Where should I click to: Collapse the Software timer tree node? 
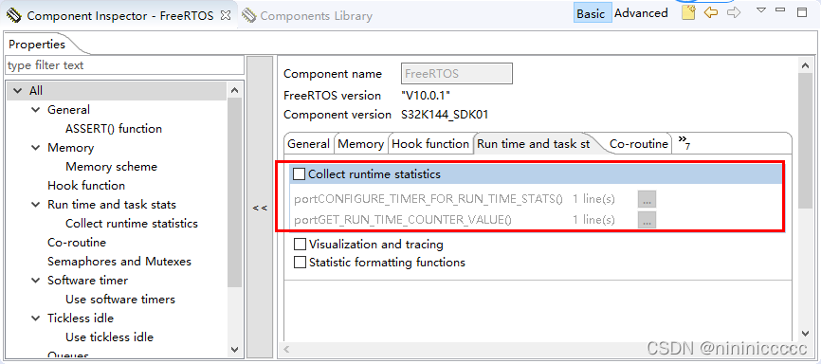pos(36,281)
